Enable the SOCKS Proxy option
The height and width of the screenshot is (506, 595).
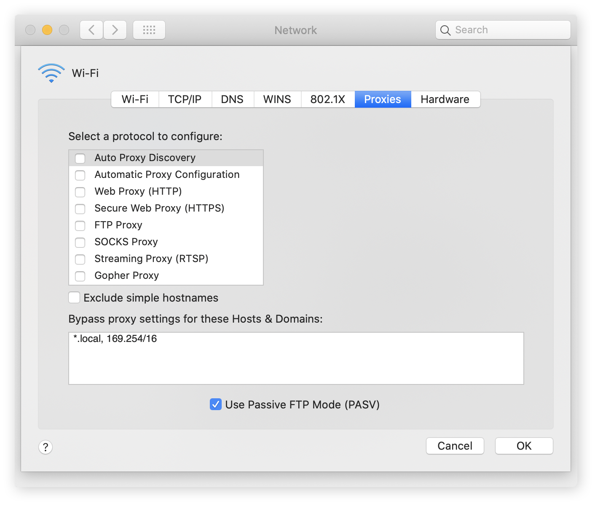pos(80,242)
